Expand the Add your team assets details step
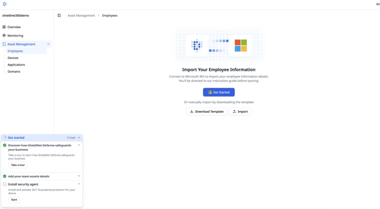The height and width of the screenshot is (209, 380). click(x=79, y=176)
